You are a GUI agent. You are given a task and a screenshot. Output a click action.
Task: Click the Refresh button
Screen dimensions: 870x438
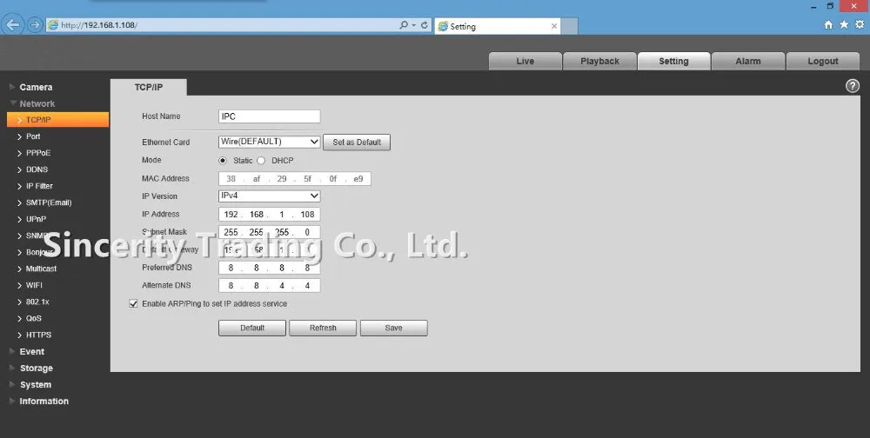click(323, 328)
